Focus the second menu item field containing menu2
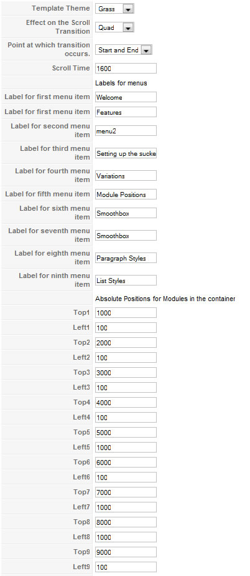This screenshot has width=250, height=576. pos(126,131)
